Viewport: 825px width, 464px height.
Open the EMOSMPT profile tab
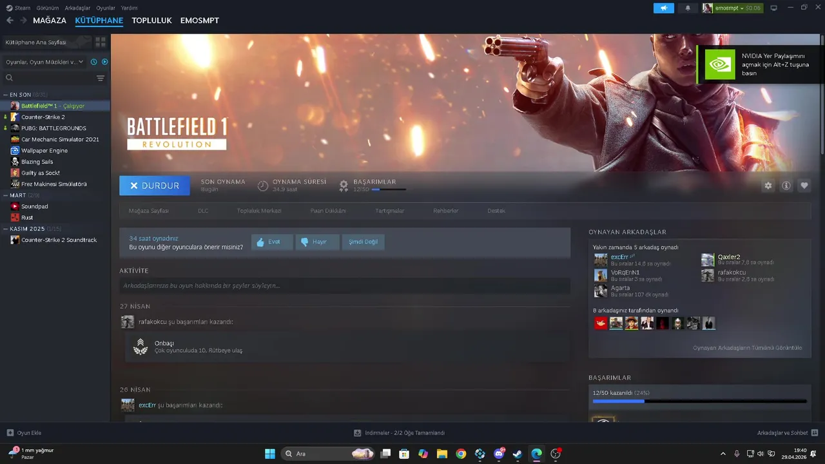click(200, 21)
